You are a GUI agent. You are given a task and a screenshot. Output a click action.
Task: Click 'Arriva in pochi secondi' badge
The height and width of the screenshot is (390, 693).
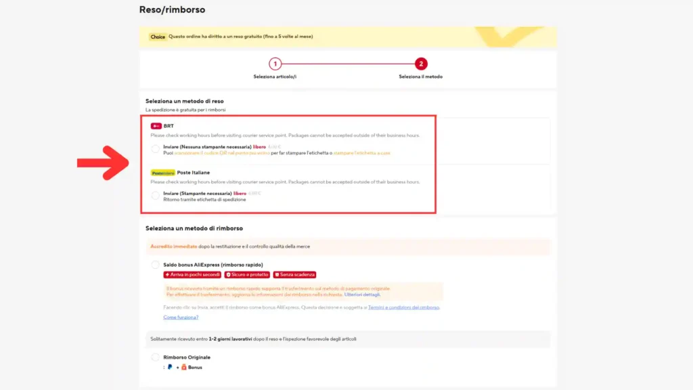pyautogui.click(x=192, y=275)
